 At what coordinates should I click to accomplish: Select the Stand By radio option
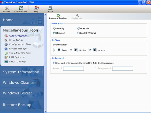click(x=55, y=29)
